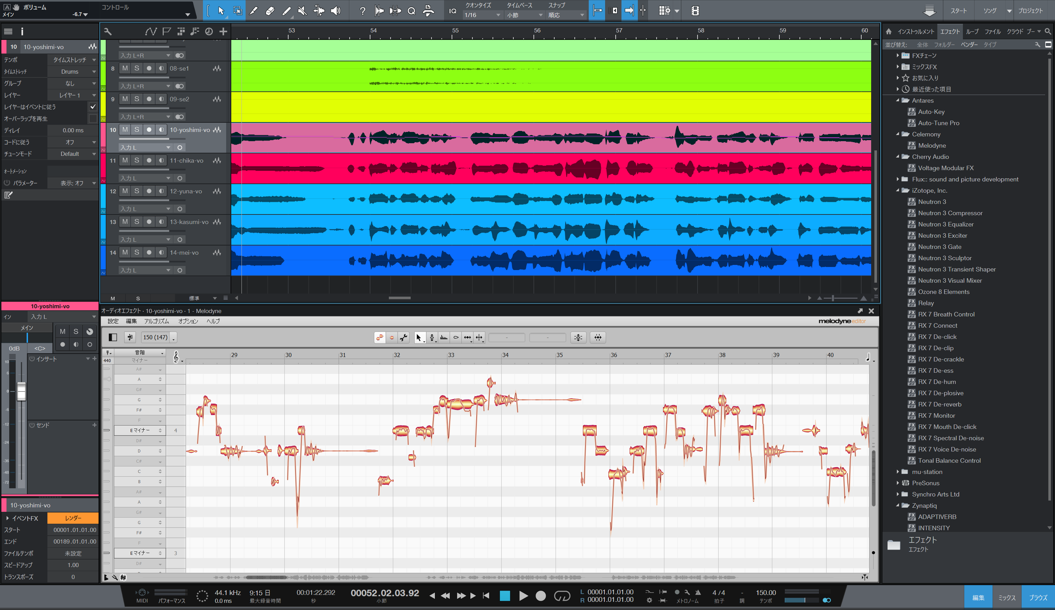This screenshot has height=610, width=1055.
Task: Open the video player film icon
Action: (x=695, y=11)
